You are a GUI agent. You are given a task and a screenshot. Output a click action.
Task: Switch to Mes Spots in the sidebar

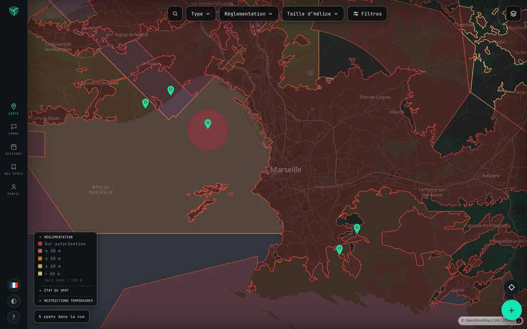[x=13, y=169]
